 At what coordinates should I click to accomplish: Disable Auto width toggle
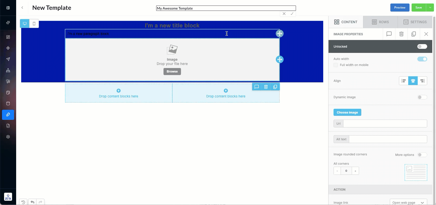422,59
